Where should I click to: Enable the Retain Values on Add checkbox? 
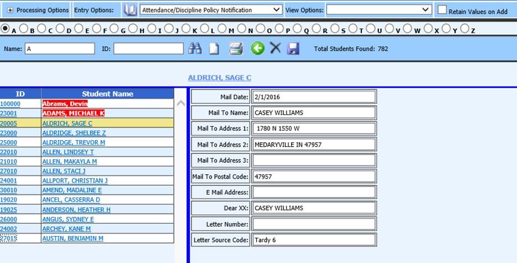pyautogui.click(x=442, y=10)
